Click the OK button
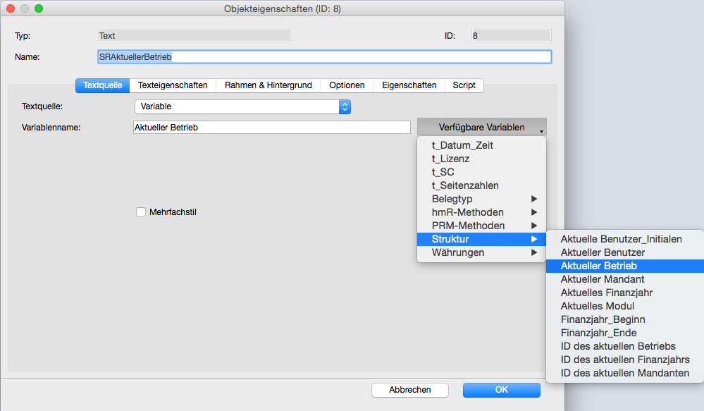This screenshot has width=704, height=411. click(x=501, y=390)
